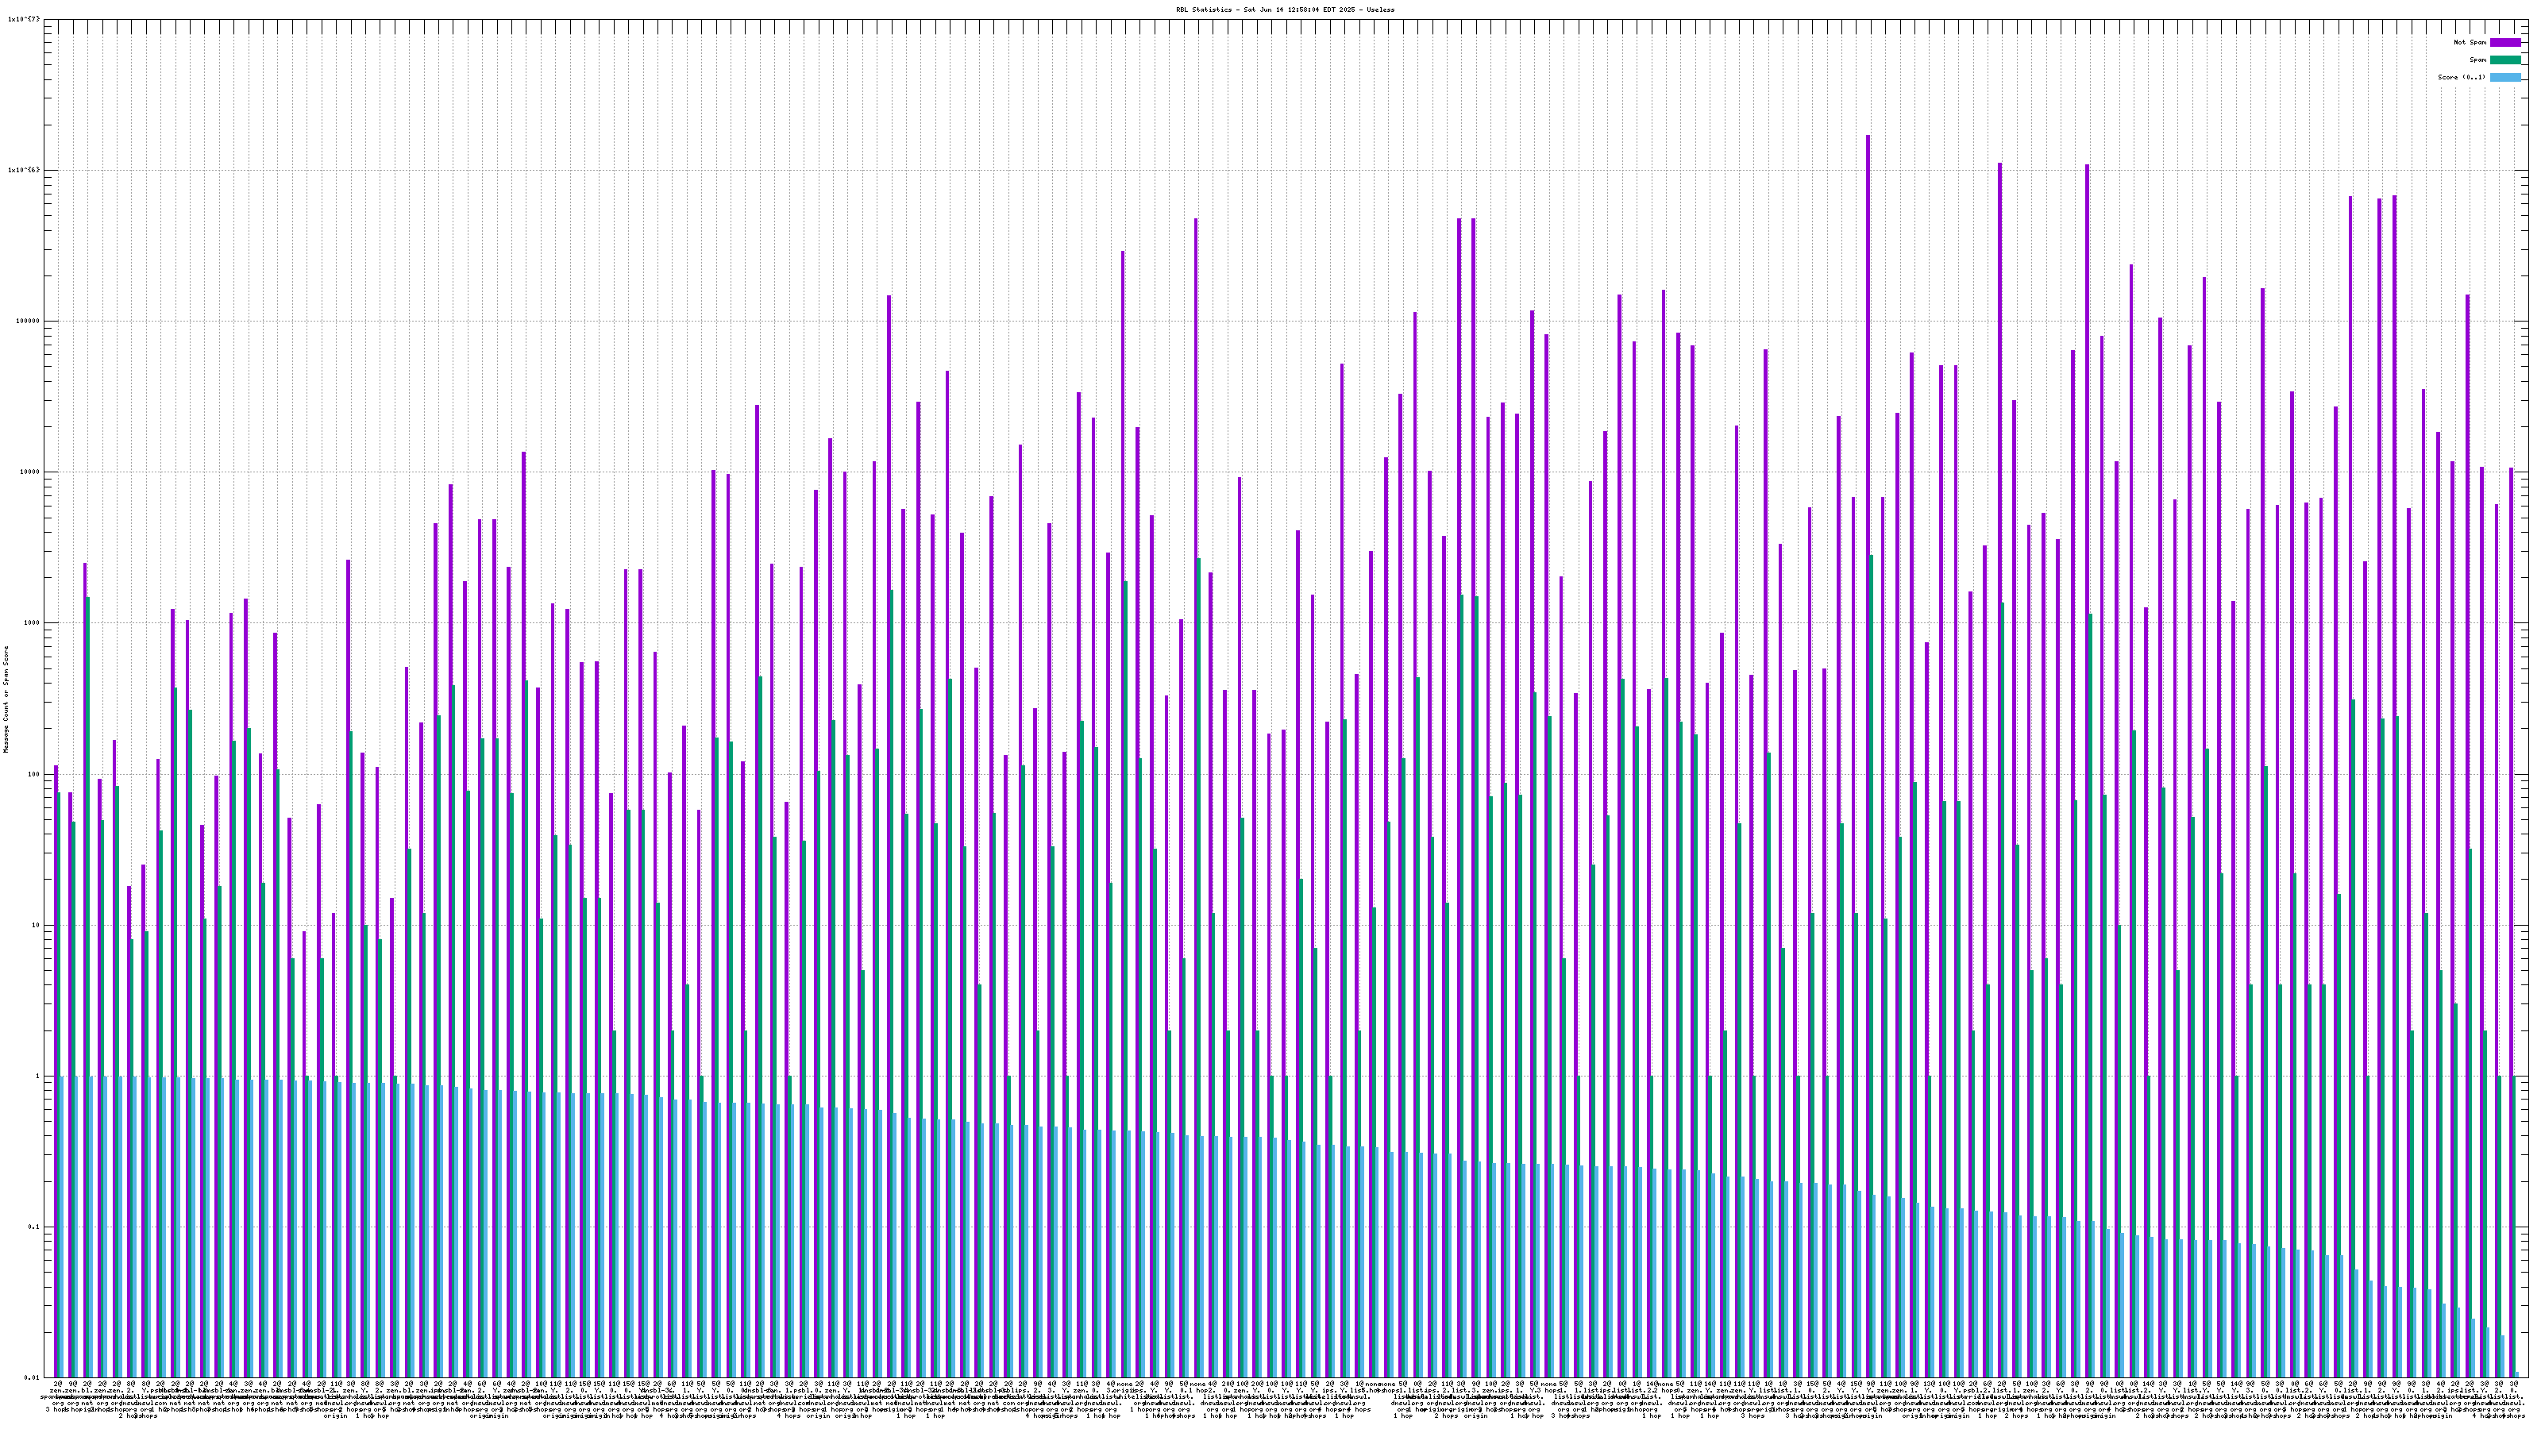Click the 1x10^(6) y-axis tick label
This screenshot has height=1429, width=2541.
[24, 170]
